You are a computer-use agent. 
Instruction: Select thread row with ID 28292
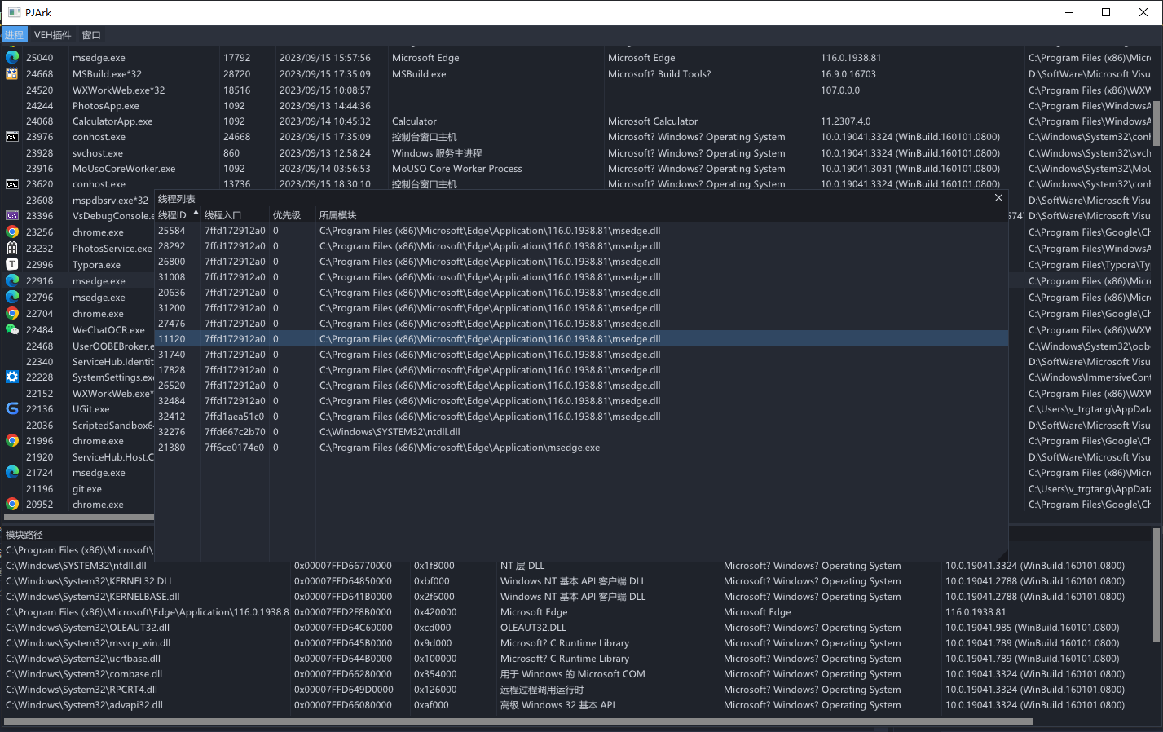pyautogui.click(x=581, y=246)
